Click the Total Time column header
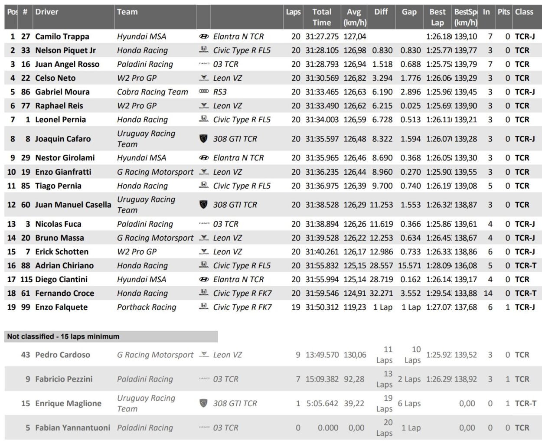The image size is (542, 444). coord(322,17)
